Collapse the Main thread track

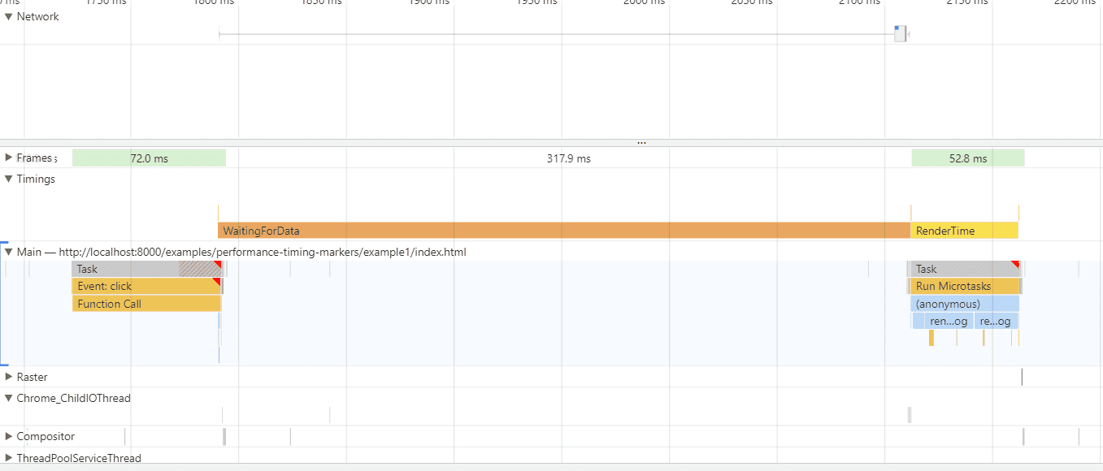9,252
